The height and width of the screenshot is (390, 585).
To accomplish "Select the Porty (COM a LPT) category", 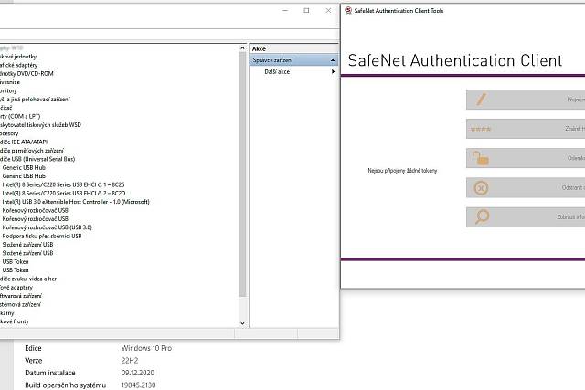I will tap(20, 116).
